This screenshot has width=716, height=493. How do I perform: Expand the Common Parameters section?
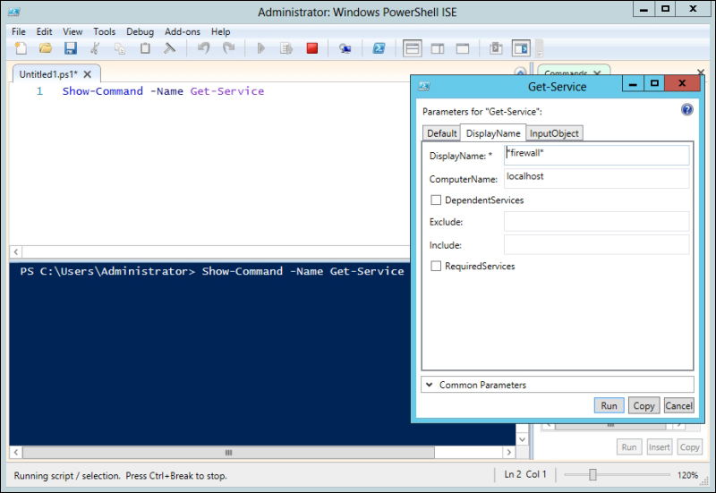pos(557,385)
